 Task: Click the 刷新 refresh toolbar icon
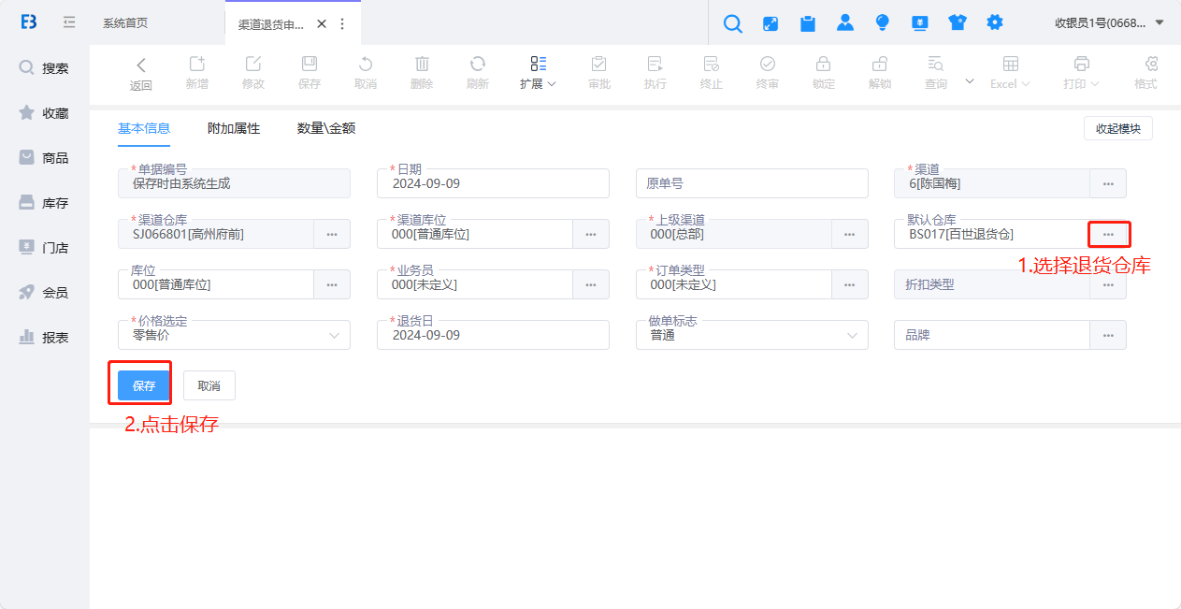pyautogui.click(x=478, y=64)
